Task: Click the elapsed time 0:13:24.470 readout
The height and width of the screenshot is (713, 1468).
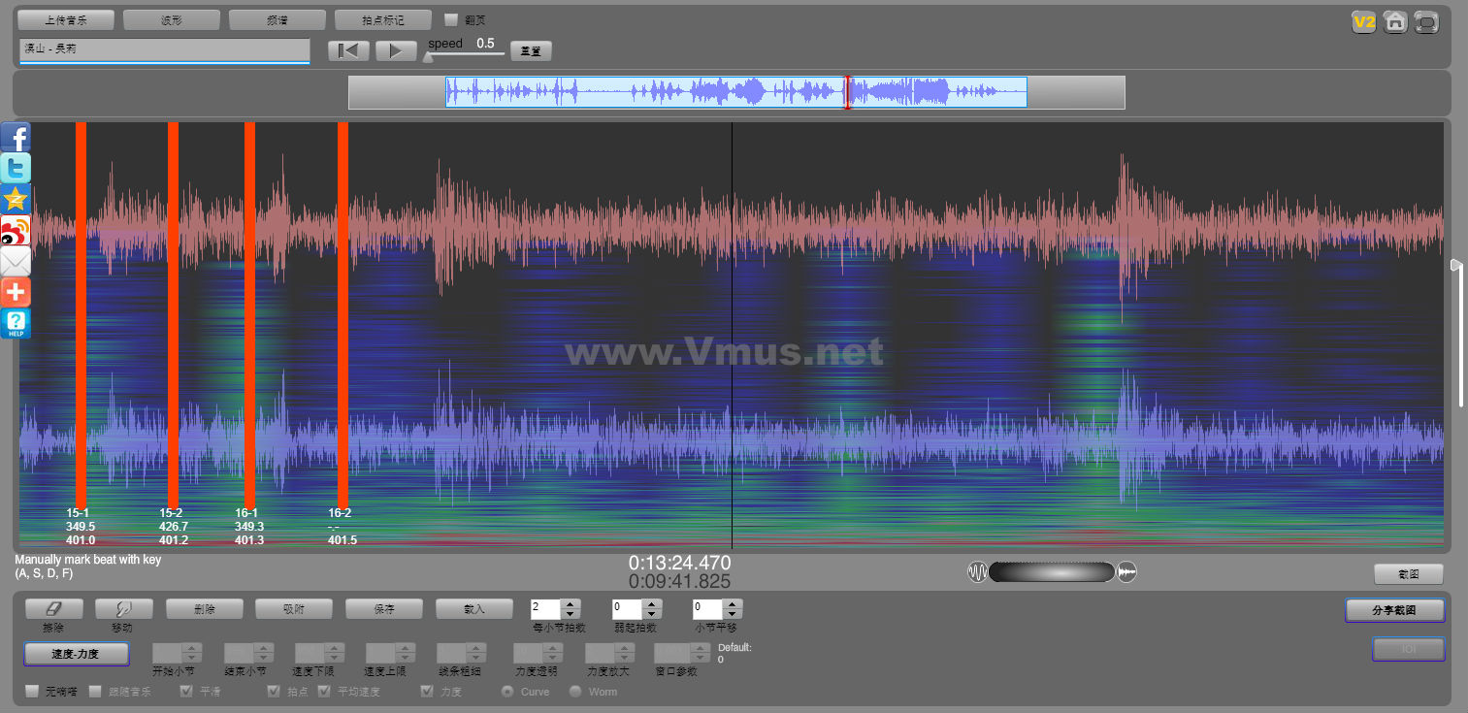Action: tap(679, 563)
